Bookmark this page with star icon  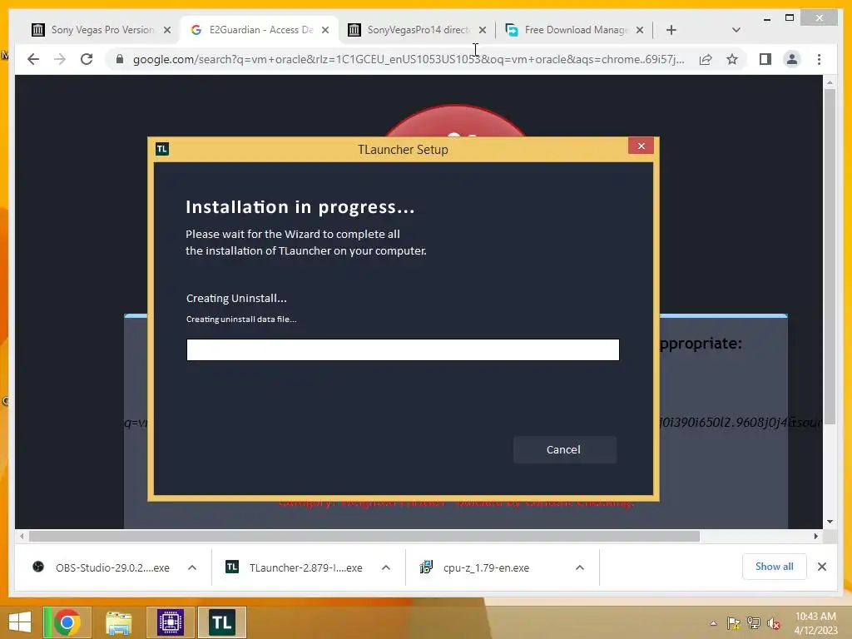coord(732,59)
